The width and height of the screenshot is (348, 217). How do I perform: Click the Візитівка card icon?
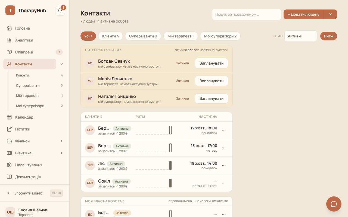click(x=9, y=153)
